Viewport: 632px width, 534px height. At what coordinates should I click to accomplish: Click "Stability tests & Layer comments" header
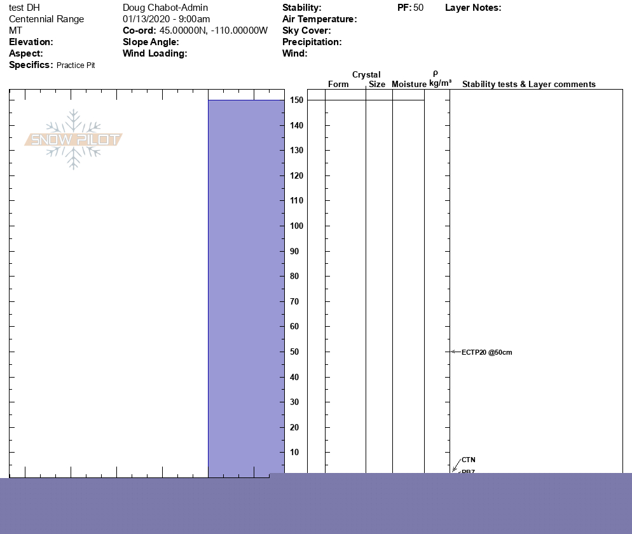(529, 84)
